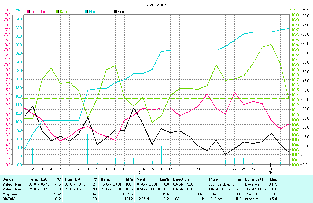Click the pink Temp. Ext. legend square
Image resolution: width=313 pixels, height=203 pixels.
[28, 12]
